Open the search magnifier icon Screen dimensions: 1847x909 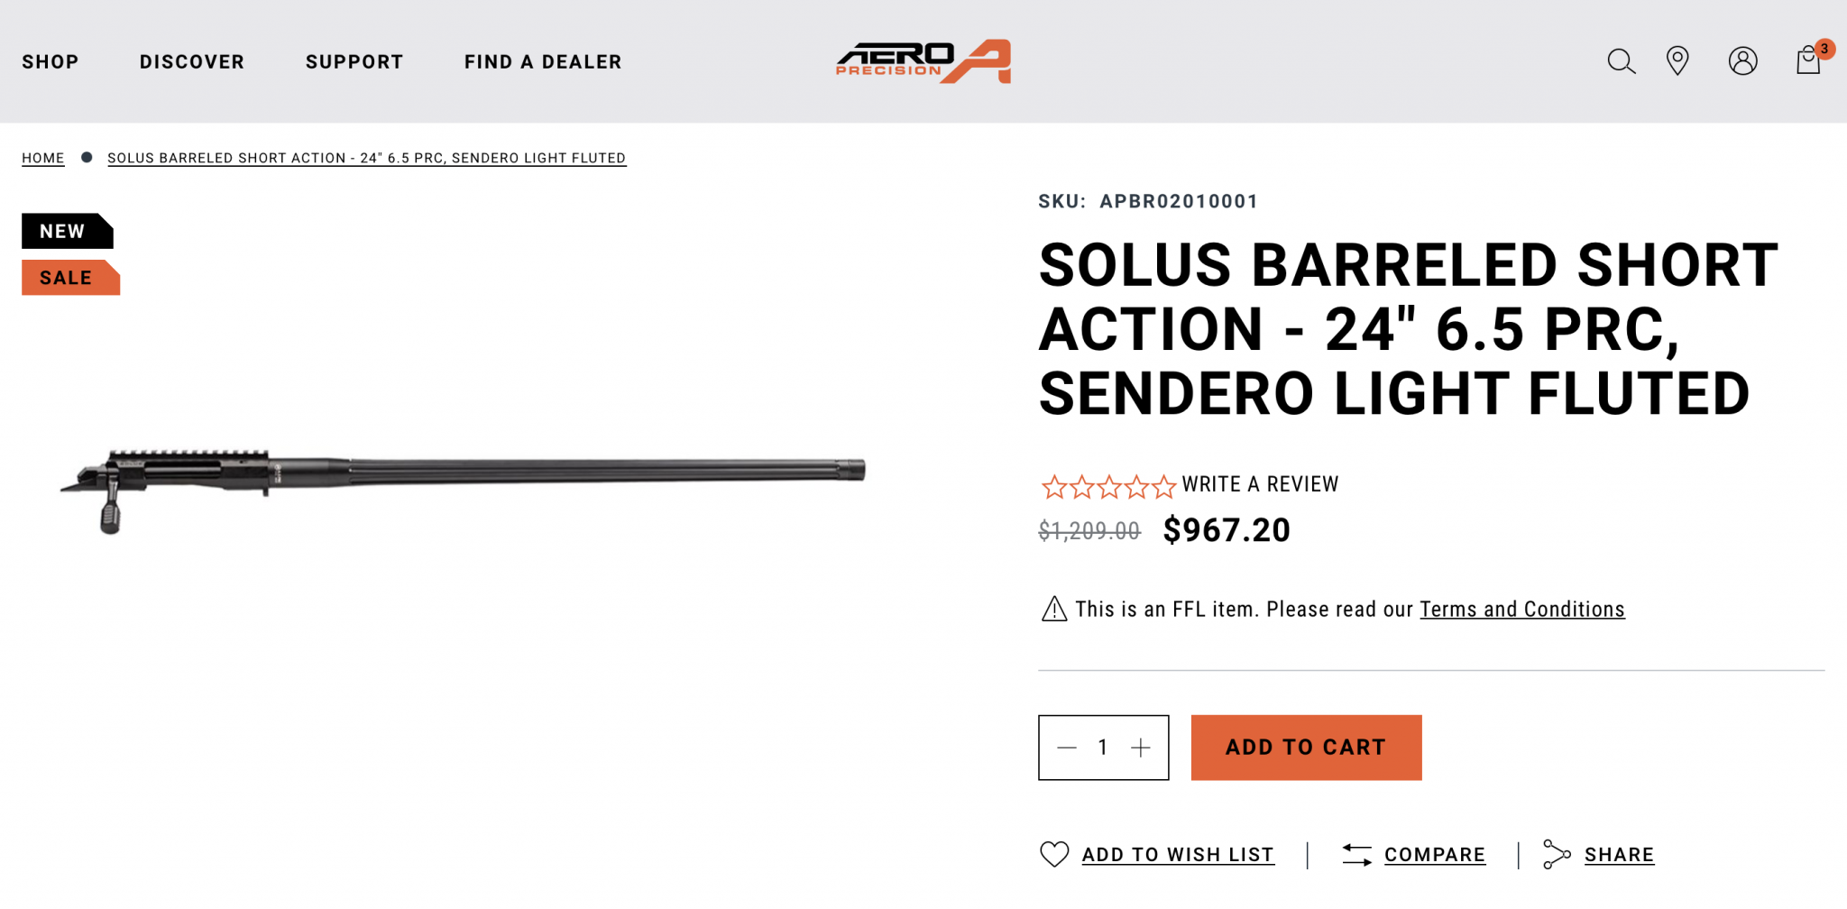[1621, 61]
